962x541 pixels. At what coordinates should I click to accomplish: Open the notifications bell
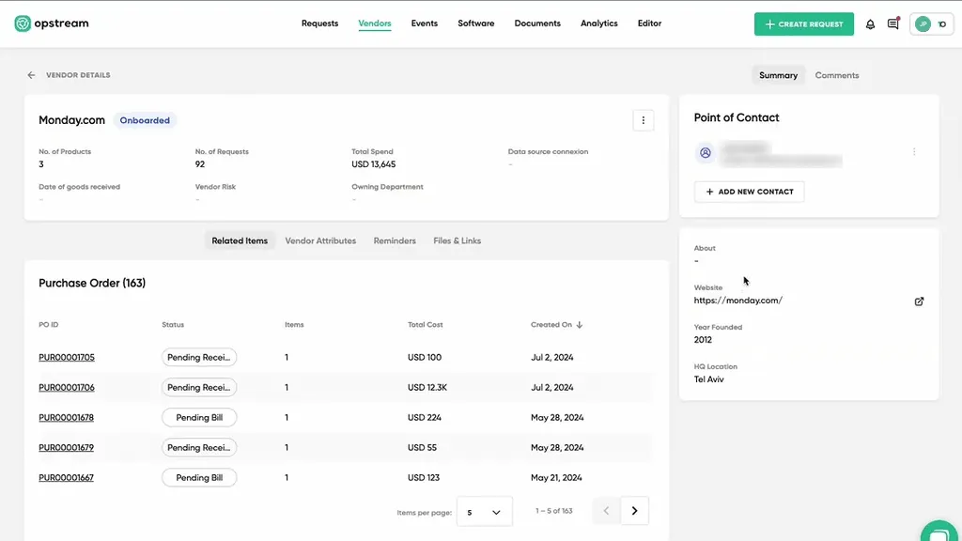[870, 23]
